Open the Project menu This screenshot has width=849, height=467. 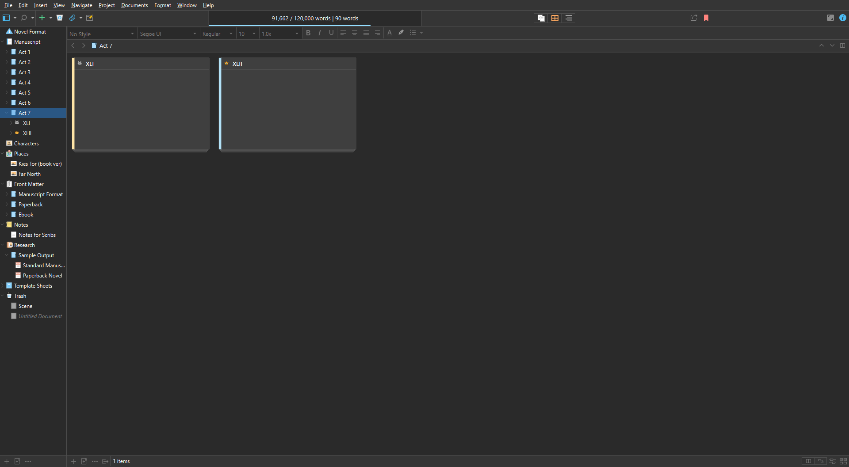[x=106, y=5]
